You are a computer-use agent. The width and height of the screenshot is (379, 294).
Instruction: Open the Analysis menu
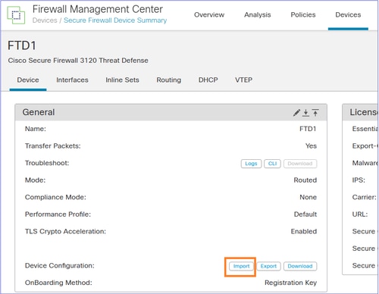258,15
